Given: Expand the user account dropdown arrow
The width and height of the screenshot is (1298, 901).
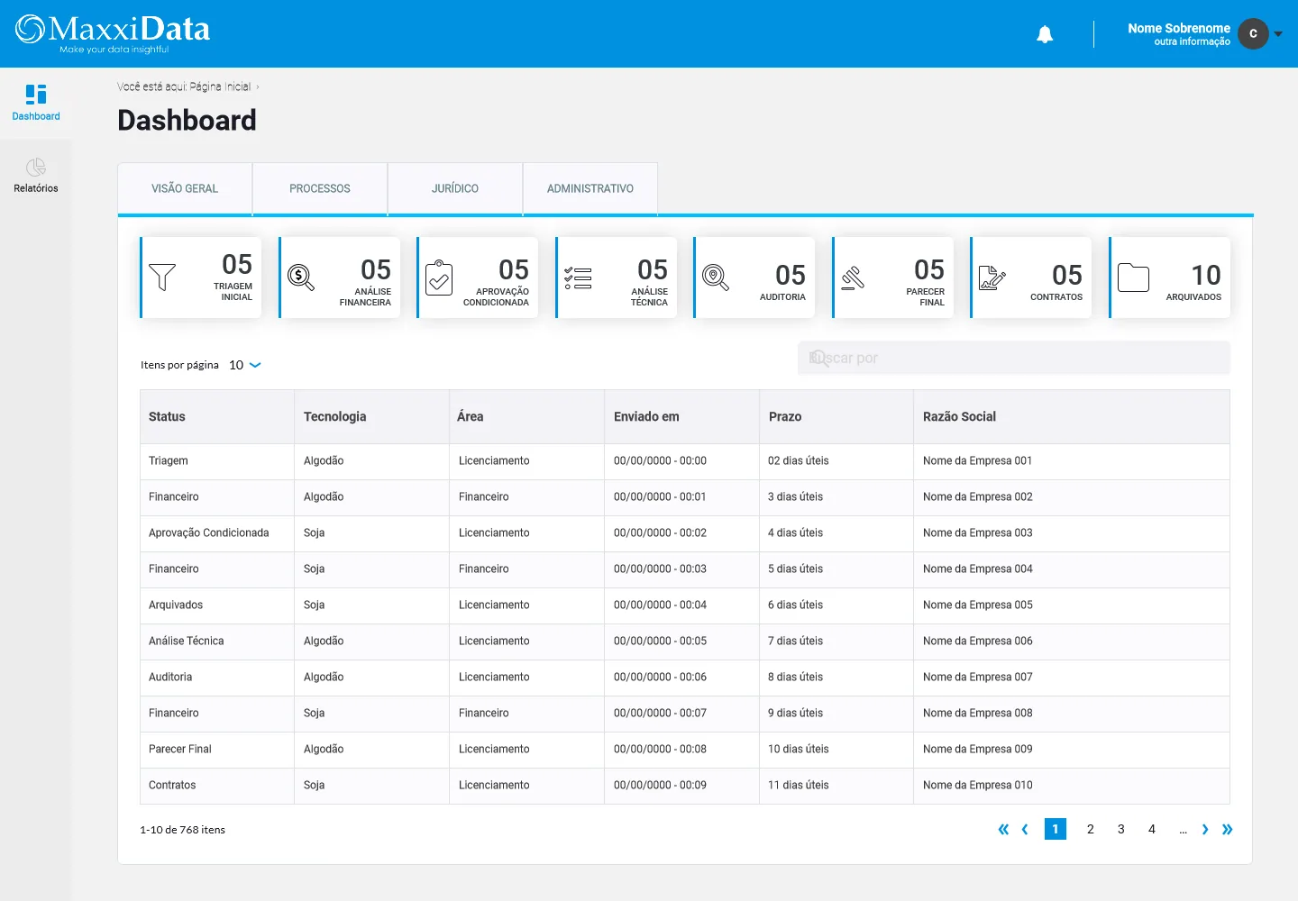Looking at the screenshot, I should [1278, 34].
